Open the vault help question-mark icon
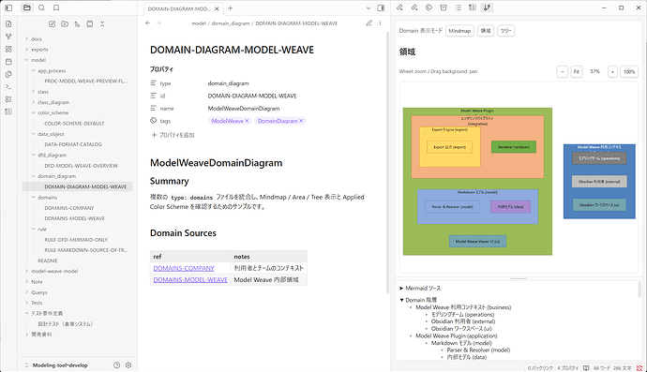This screenshot has width=647, height=372. coord(117,365)
